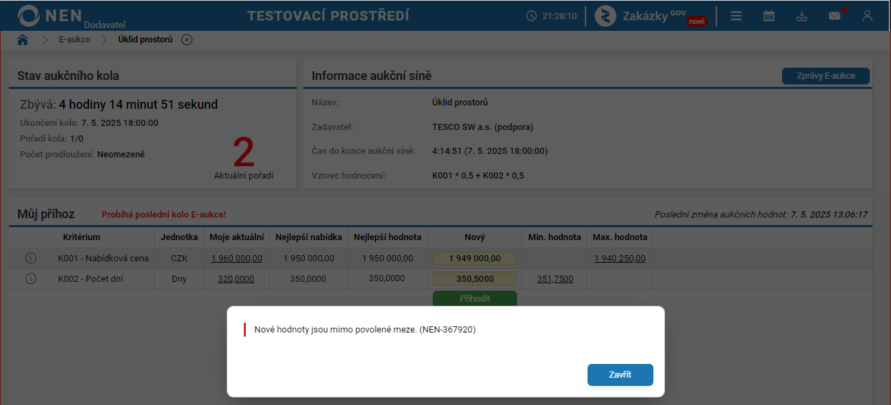Show info for K002 - Počet dní
Viewport: 891px width, 405px height.
[30, 278]
